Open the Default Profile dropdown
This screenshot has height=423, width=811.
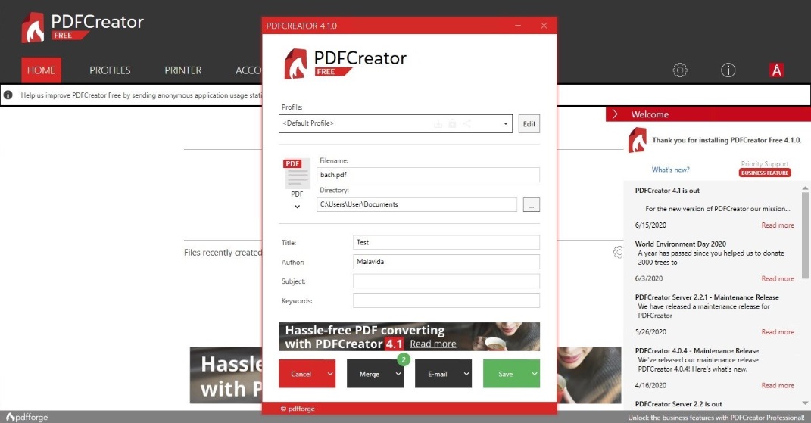pos(396,123)
